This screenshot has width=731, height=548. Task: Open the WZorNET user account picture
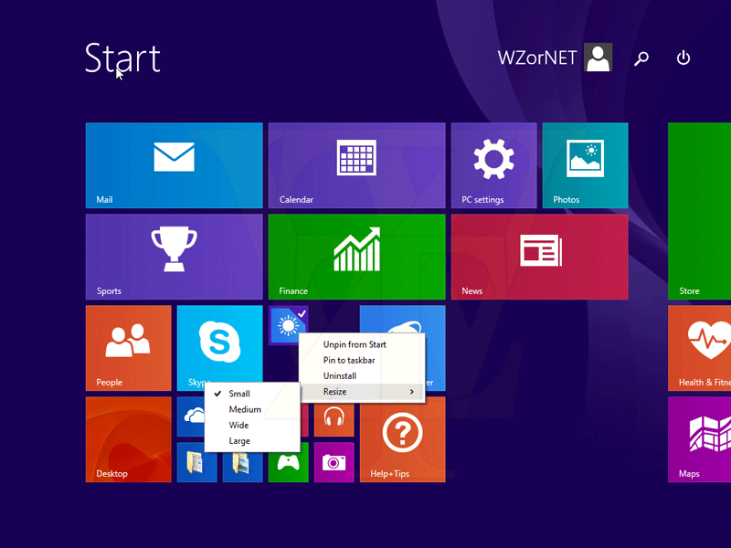point(599,58)
